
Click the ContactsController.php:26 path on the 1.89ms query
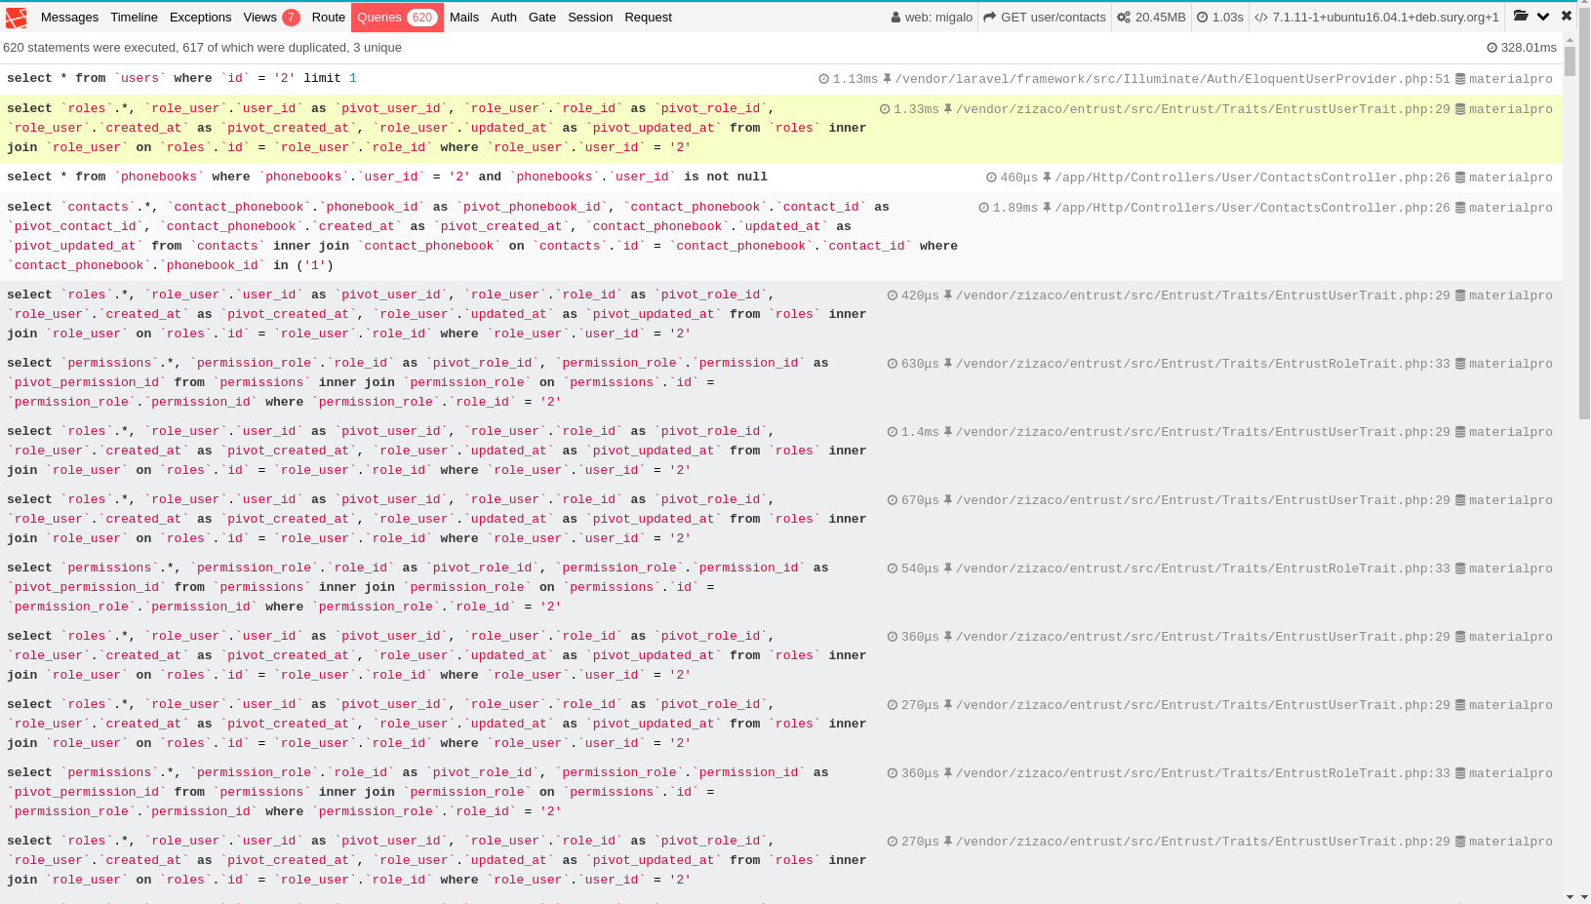click(1253, 208)
